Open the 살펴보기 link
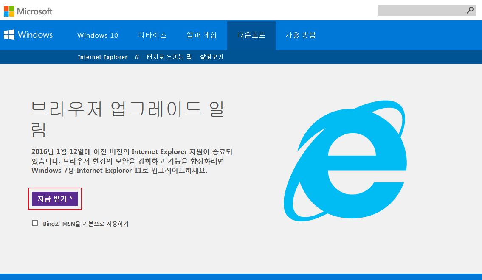482x280 pixels. point(211,57)
